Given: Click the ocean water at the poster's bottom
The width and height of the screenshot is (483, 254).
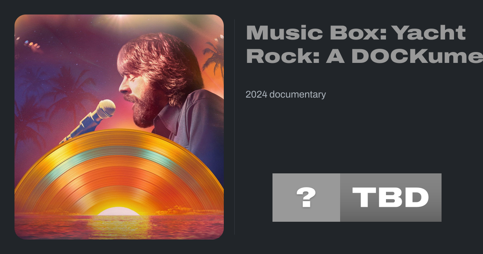Looking at the screenshot, I should click(119, 227).
